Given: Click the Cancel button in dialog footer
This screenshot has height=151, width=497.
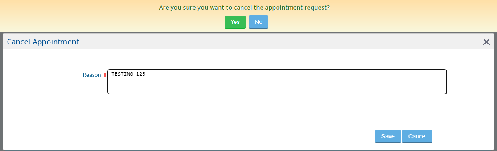Looking at the screenshot, I should pos(417,136).
